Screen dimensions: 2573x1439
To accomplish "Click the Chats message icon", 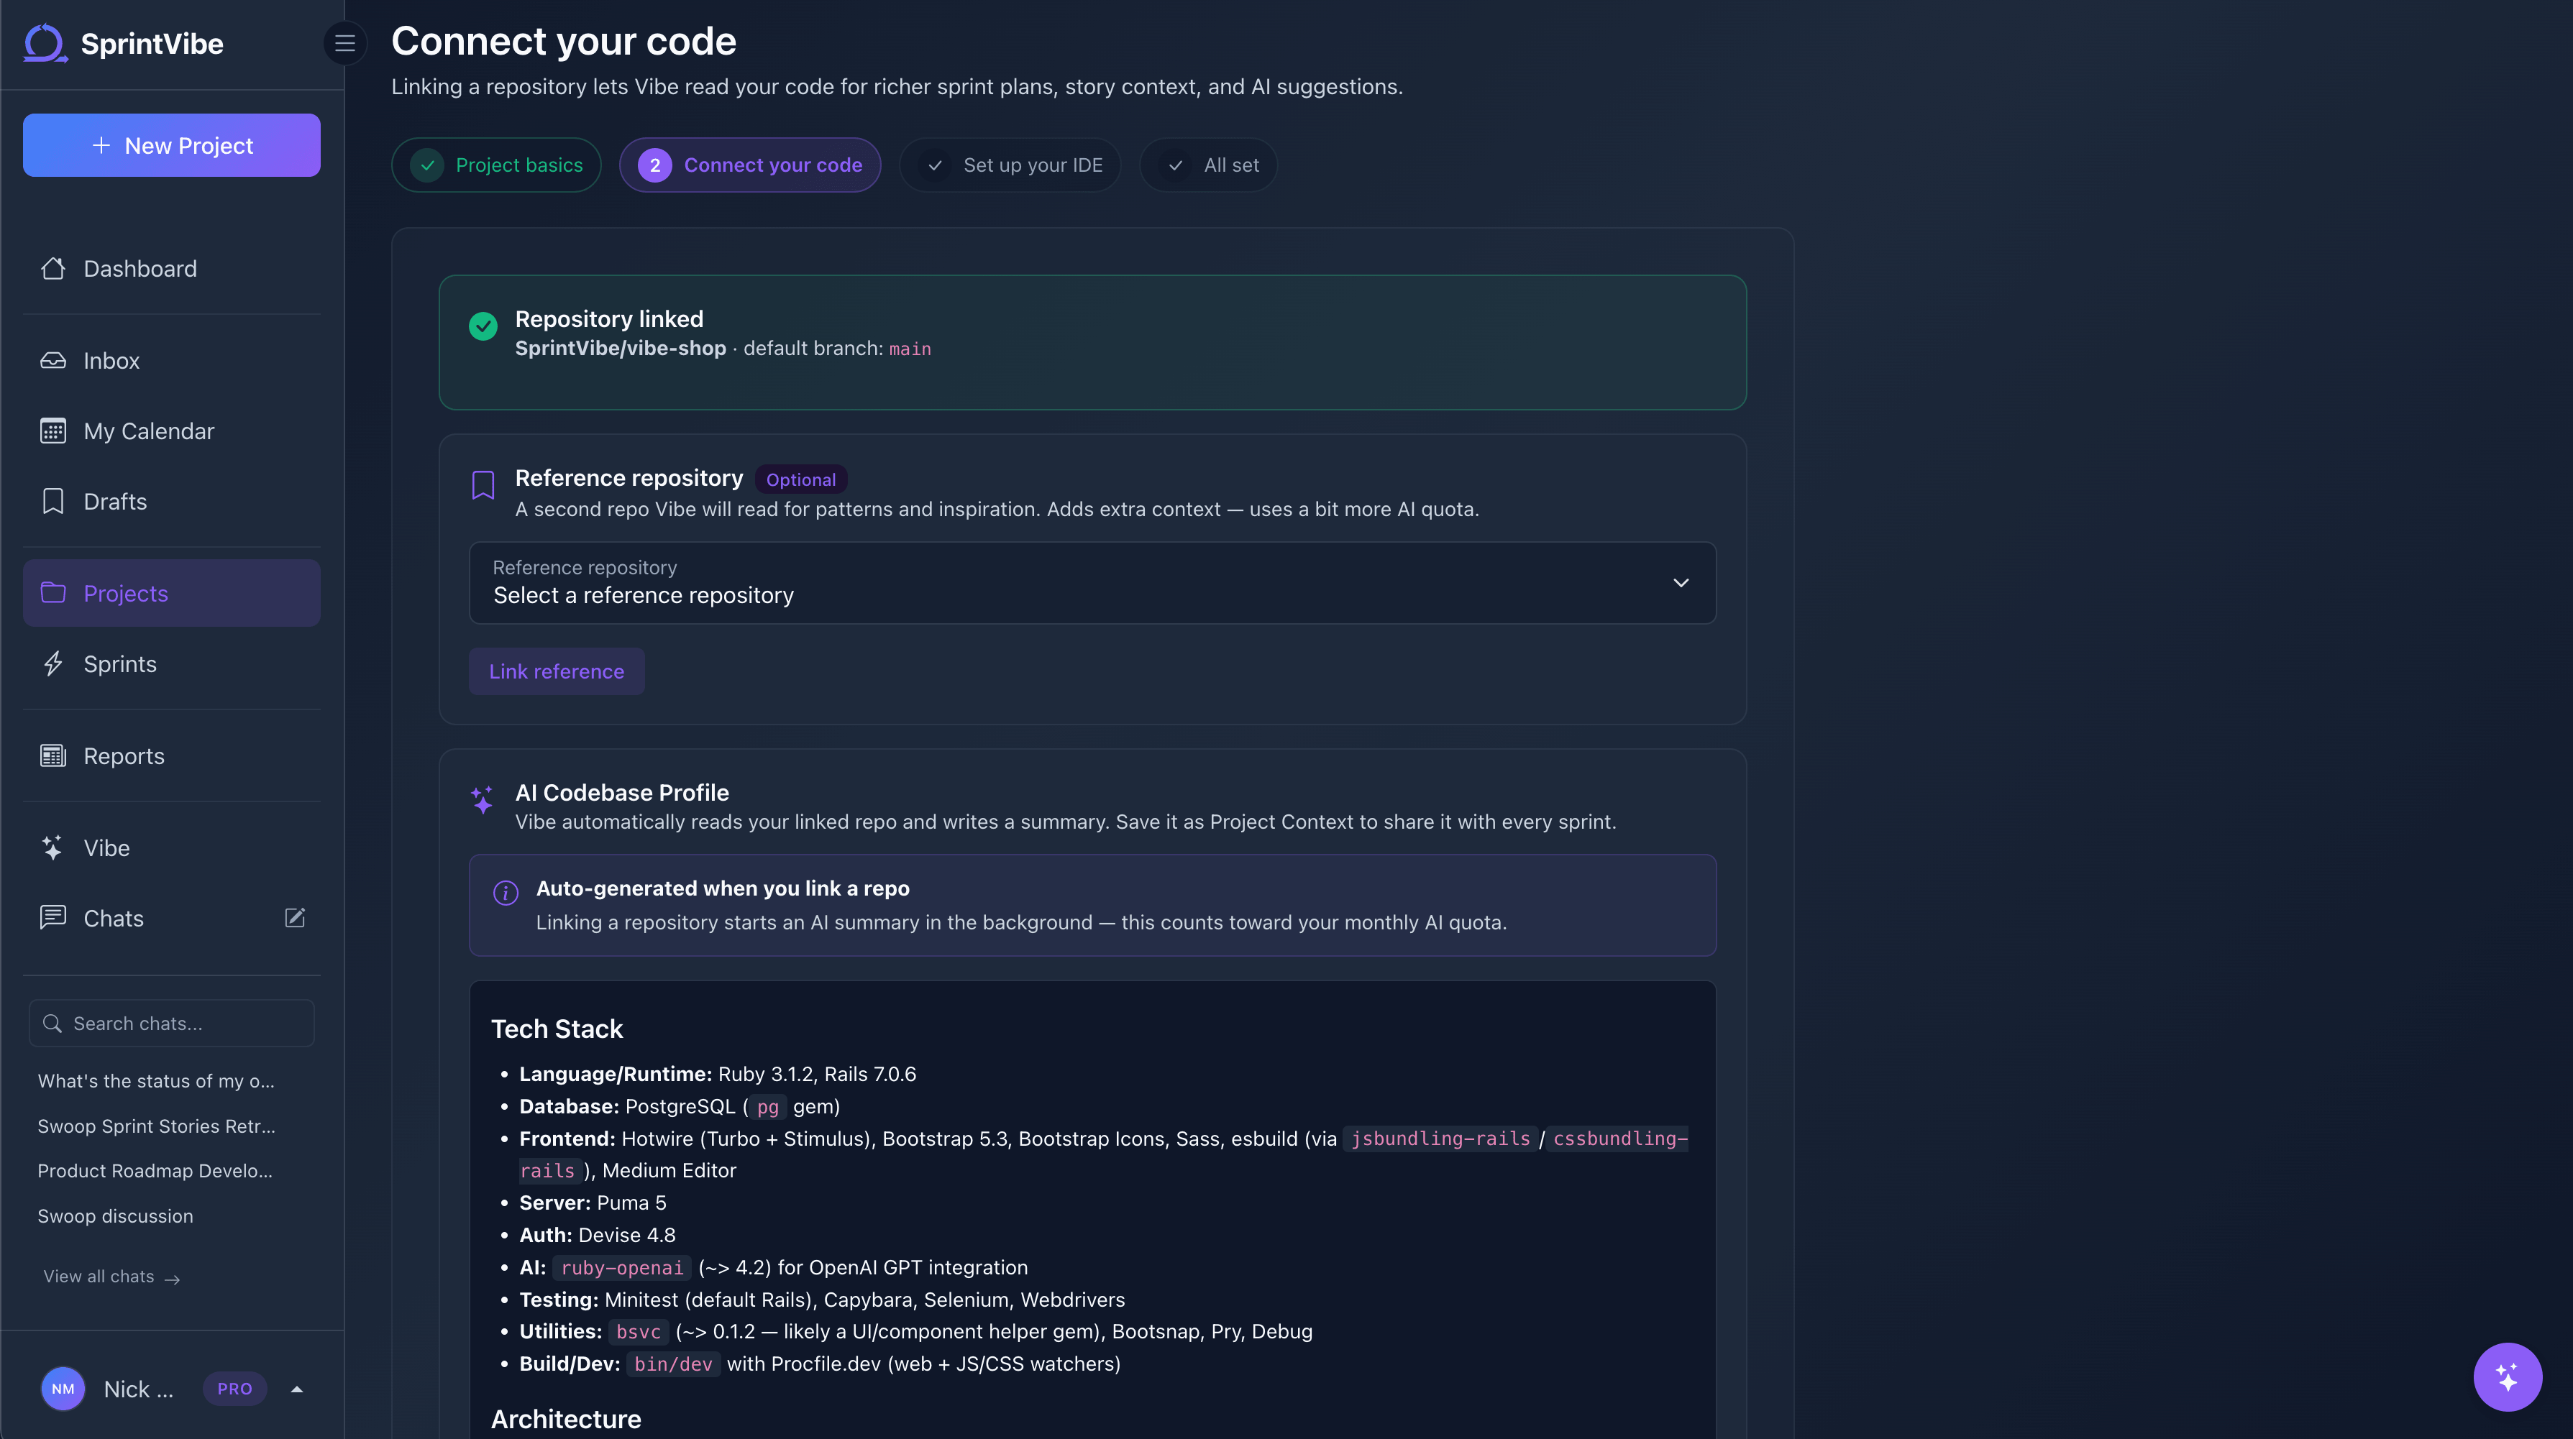I will coord(53,918).
